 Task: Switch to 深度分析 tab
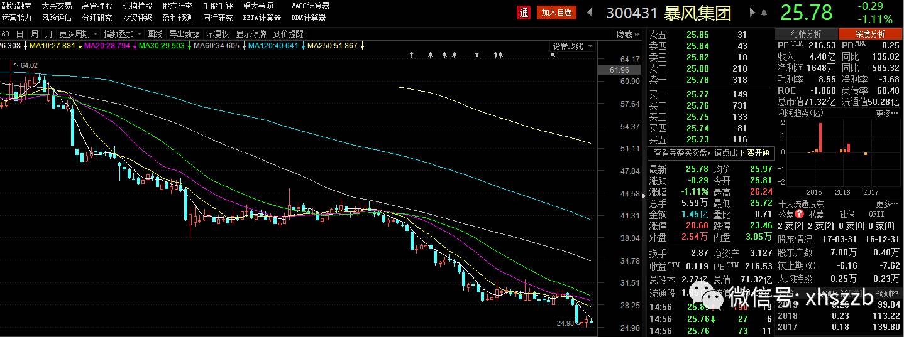[x=871, y=34]
